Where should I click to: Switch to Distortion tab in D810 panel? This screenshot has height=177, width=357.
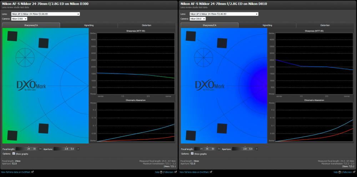(x=325, y=25)
